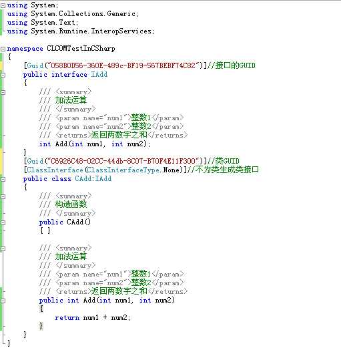Click the constructor signature 'public CAdd()'
This screenshot has width=341, height=354.
click(x=65, y=222)
